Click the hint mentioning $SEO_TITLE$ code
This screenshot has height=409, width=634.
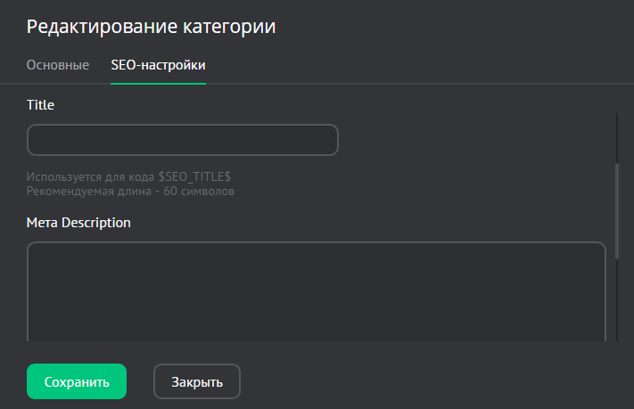[128, 177]
